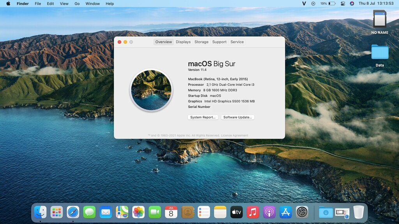Open the Podcasts app icon
This screenshot has width=399, height=224.
269,212
